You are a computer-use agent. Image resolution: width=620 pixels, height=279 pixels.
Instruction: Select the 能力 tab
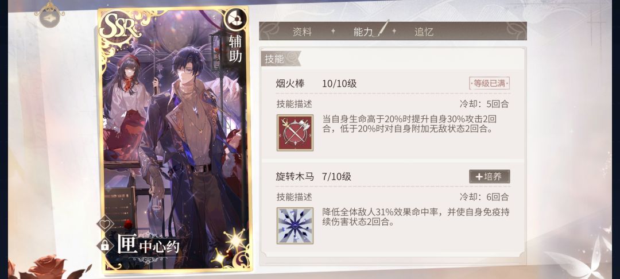(363, 32)
